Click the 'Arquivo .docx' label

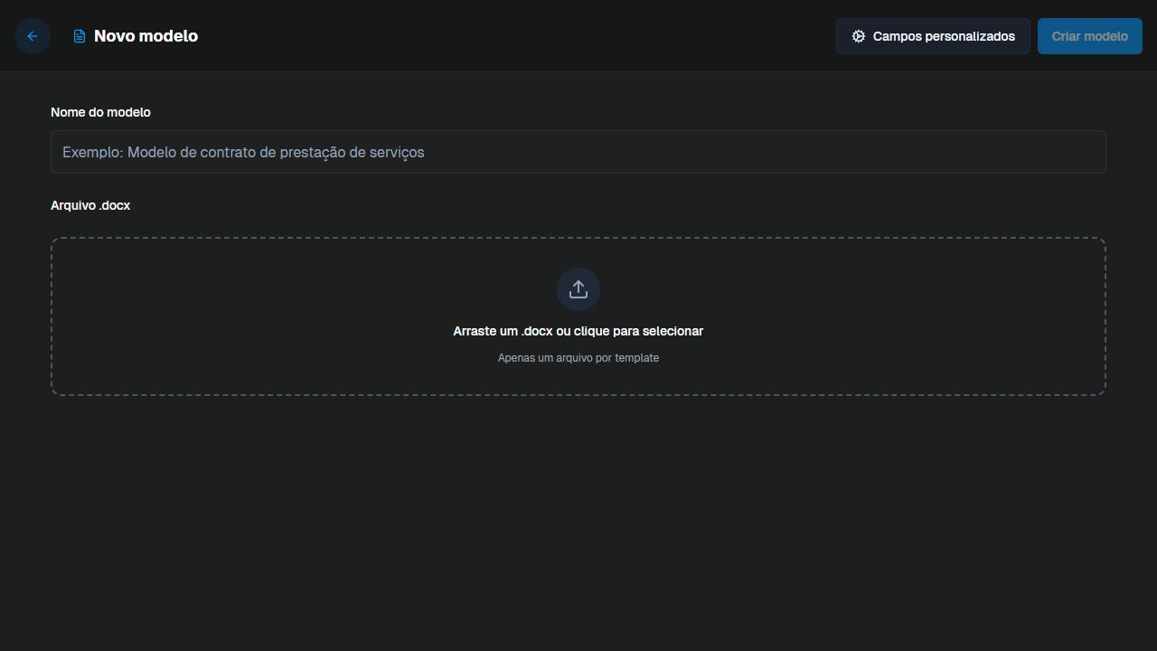point(90,205)
